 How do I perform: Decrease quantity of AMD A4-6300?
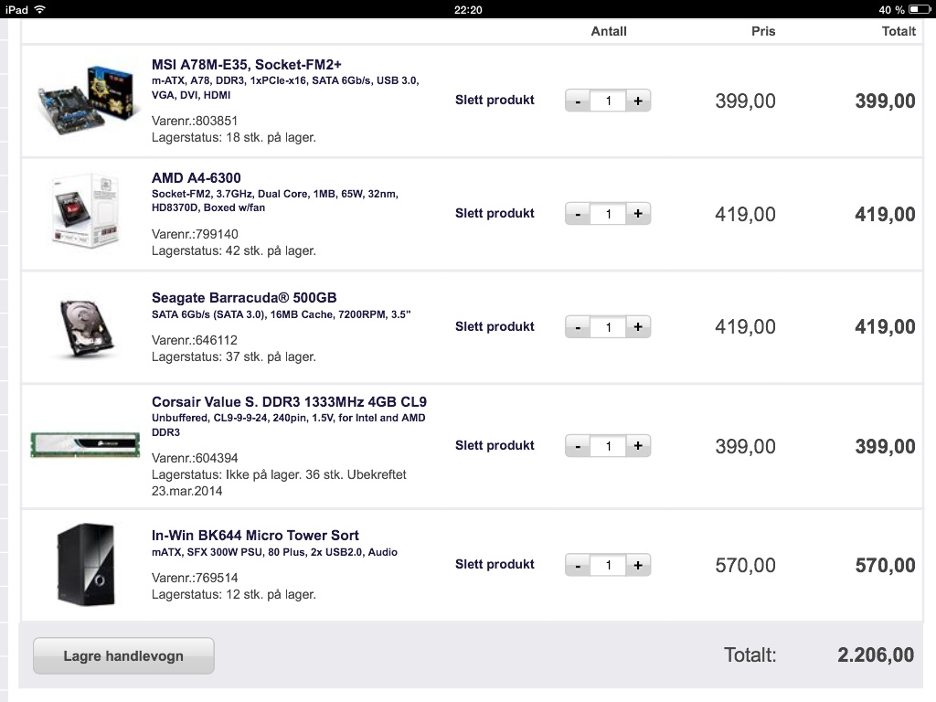[578, 214]
